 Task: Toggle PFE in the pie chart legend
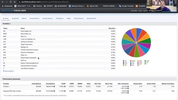(132, 64)
